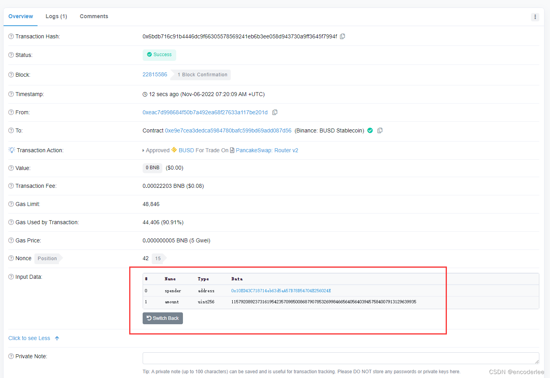Help icon beside Gas Used by Transaction

pos(11,222)
